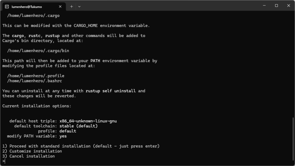The image size is (295, 166).
Task: Click the terminal icon in the tab
Action: pyautogui.click(x=7, y=6)
